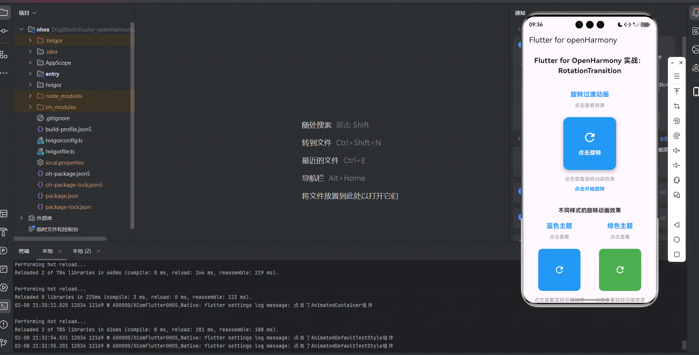Image resolution: width=699 pixels, height=355 pixels.
Task: Lower emulator volume
Action: (x=677, y=165)
